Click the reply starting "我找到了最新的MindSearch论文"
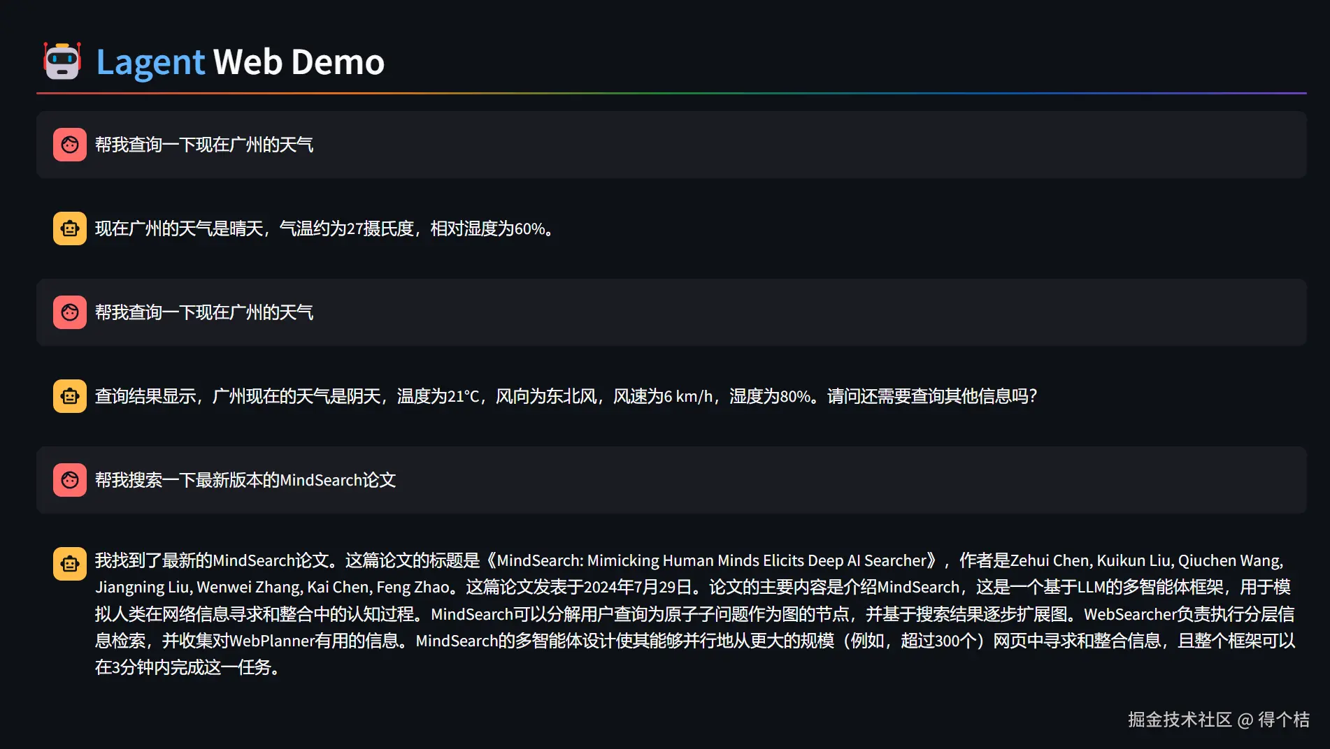The height and width of the screenshot is (749, 1330). point(695,613)
